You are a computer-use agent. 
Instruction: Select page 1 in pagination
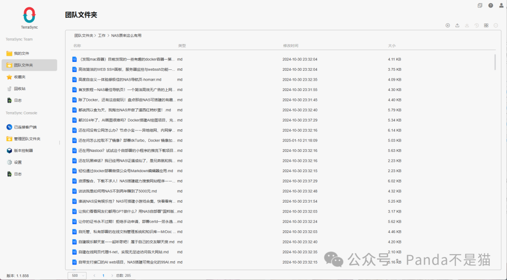pos(103,275)
